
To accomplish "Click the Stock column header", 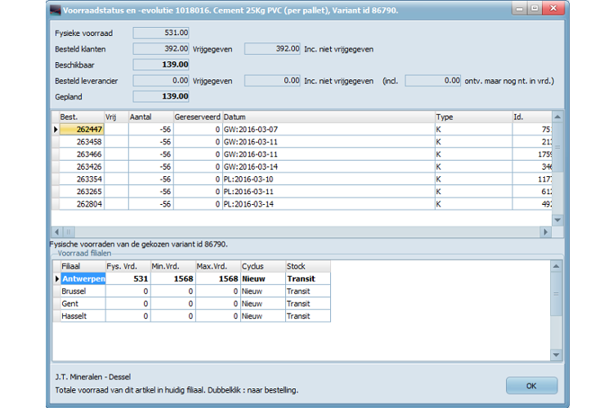I will pos(308,266).
